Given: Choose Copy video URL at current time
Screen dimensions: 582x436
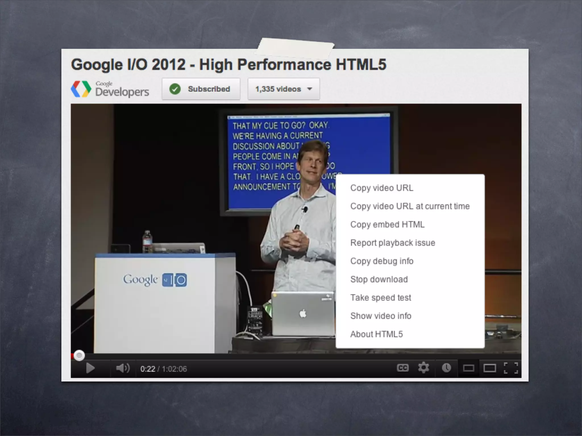Looking at the screenshot, I should coord(410,206).
